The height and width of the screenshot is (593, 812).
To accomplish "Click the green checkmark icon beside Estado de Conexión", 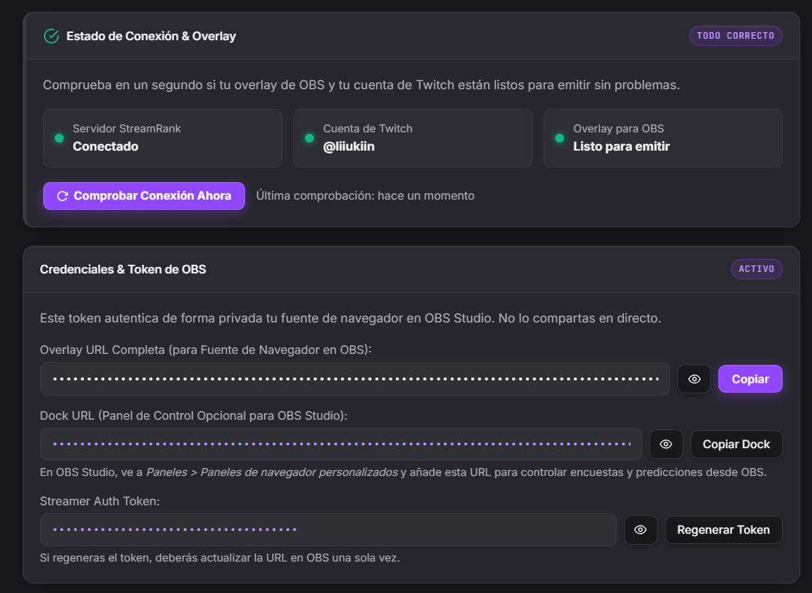I will click(x=51, y=37).
